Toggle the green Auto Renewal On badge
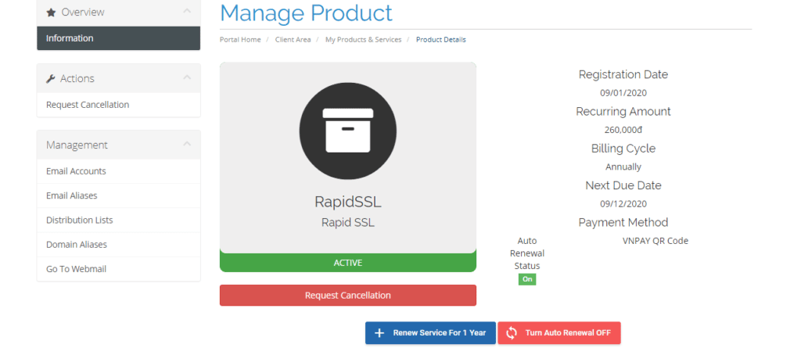801x348 pixels. (x=527, y=279)
